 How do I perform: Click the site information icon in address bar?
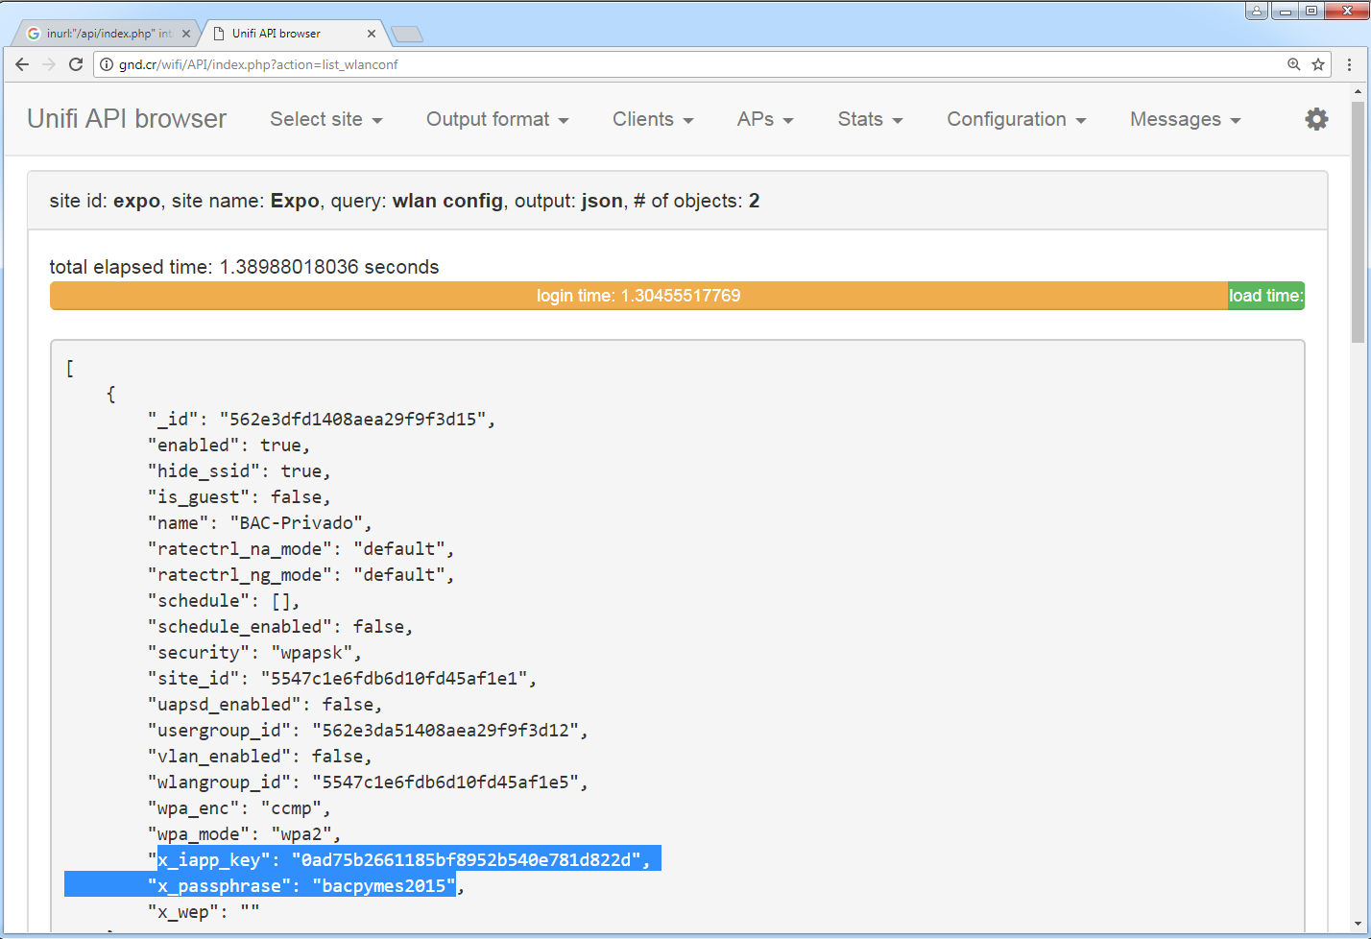pos(107,64)
